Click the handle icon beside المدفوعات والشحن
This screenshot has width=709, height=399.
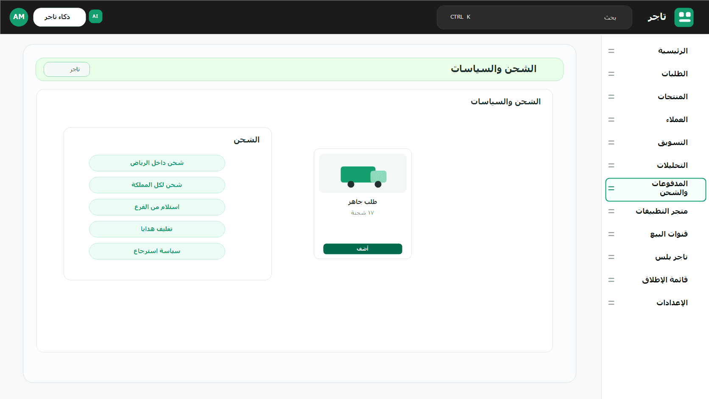(611, 188)
